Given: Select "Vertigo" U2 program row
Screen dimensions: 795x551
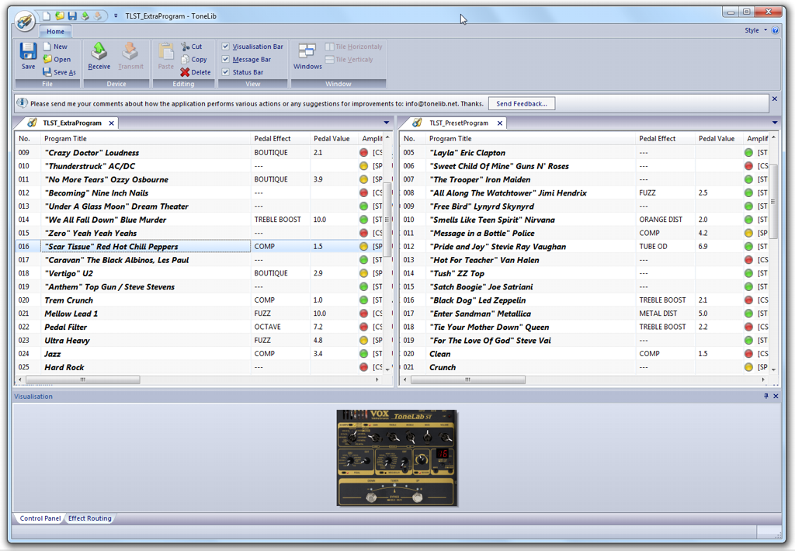Looking at the screenshot, I should (x=199, y=273).
